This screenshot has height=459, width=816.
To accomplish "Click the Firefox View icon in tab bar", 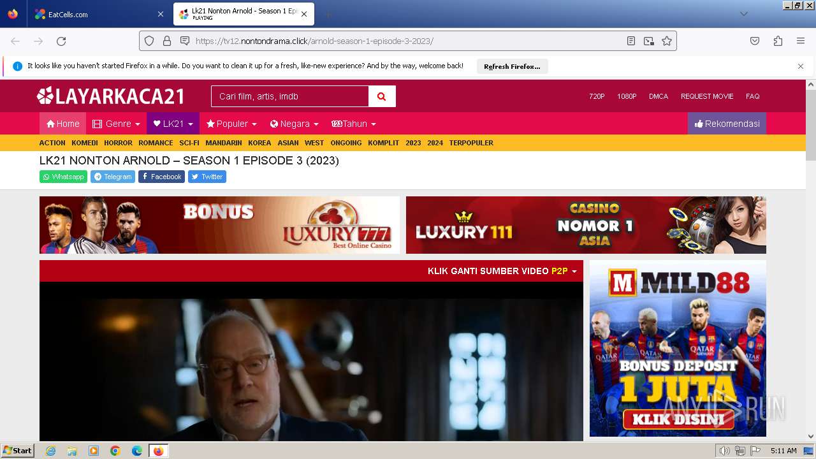I will [x=13, y=14].
